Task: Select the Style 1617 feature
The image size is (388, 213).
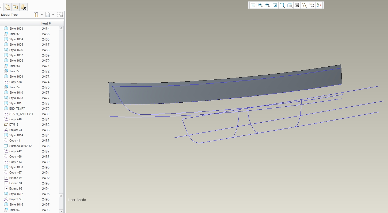Action: point(16,194)
